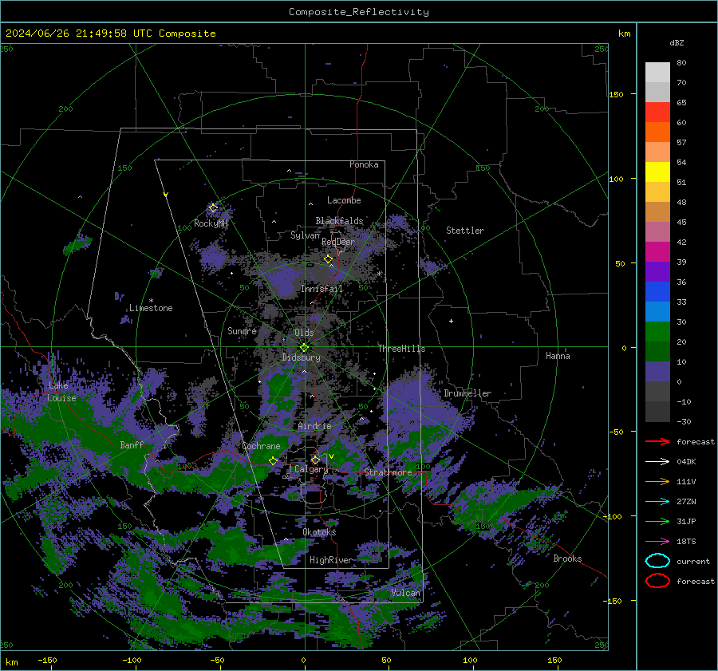Click the red forecast arrow in legend

[657, 441]
